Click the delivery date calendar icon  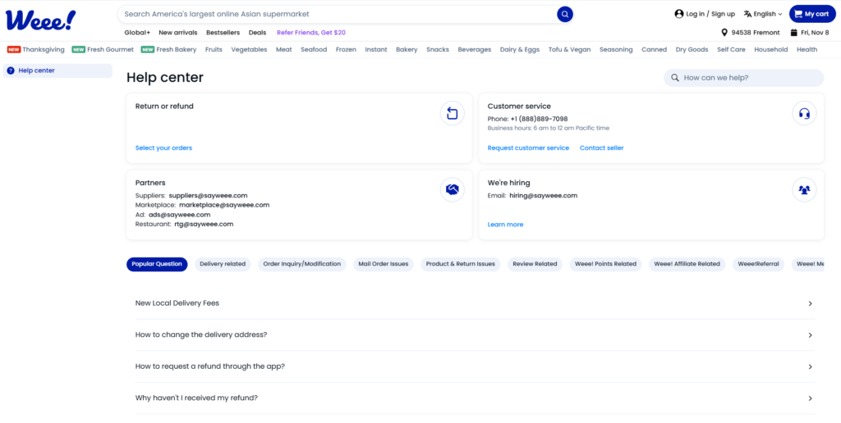pos(794,33)
